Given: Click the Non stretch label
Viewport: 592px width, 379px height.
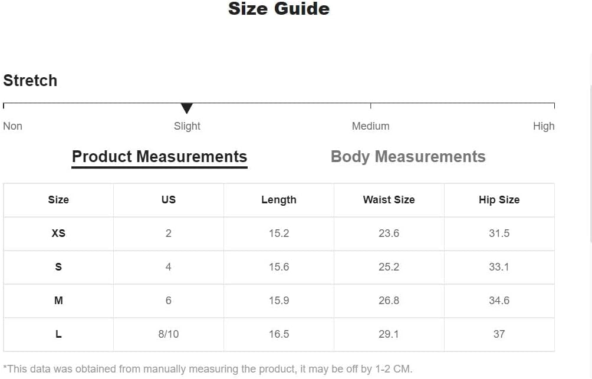Looking at the screenshot, I should tap(12, 126).
